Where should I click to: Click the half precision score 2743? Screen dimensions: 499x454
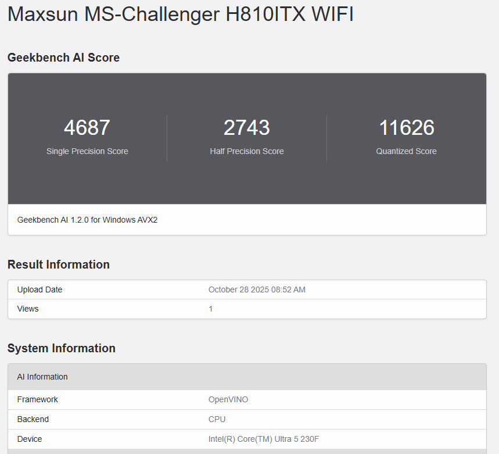click(247, 128)
